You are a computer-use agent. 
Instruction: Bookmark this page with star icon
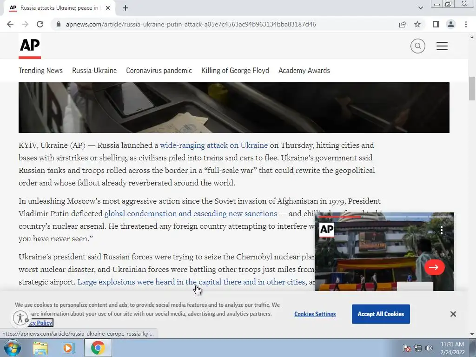[417, 24]
